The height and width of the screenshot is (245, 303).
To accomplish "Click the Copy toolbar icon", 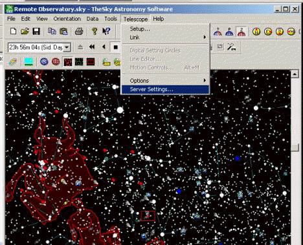I will [x=52, y=32].
